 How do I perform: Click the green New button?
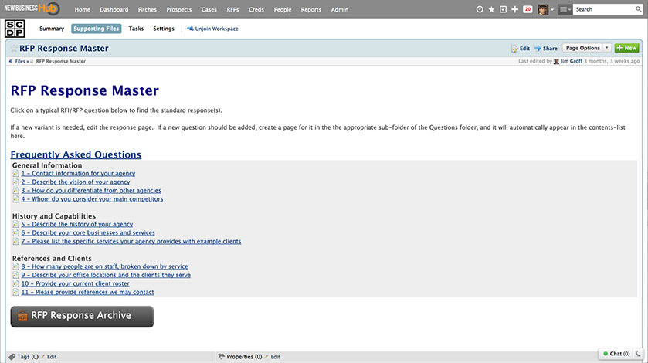(x=626, y=48)
